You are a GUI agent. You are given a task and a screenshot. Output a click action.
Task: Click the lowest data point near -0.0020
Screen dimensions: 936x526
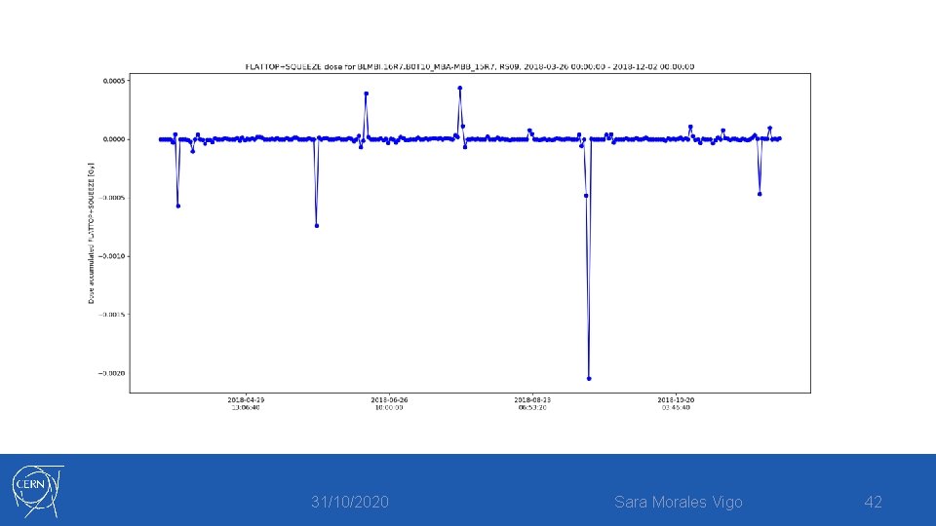click(x=589, y=379)
